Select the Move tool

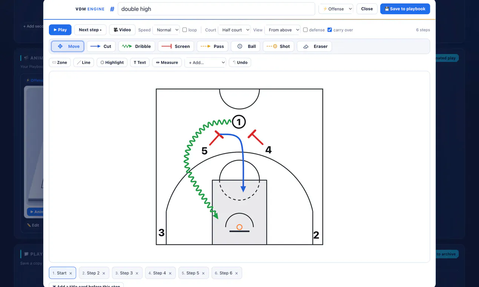coord(68,46)
